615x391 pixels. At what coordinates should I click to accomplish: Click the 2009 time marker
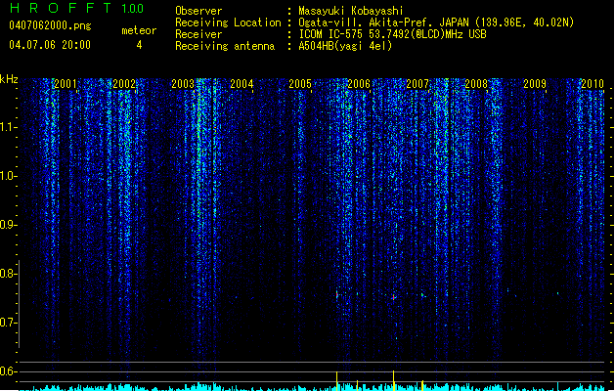pyautogui.click(x=535, y=84)
